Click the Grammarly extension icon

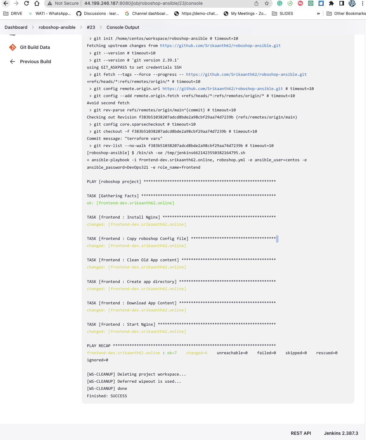point(279,4)
